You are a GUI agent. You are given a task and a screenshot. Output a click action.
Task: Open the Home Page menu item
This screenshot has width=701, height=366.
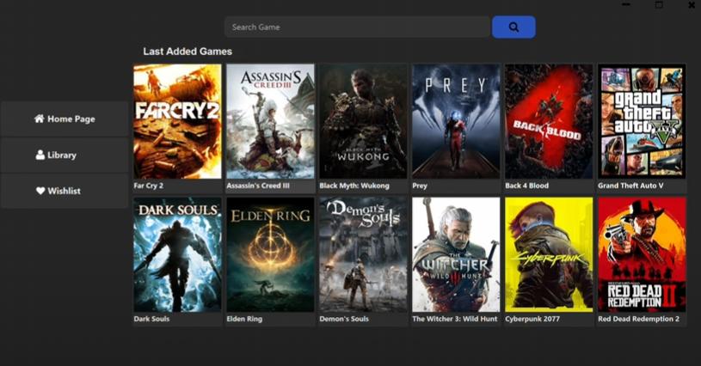[x=65, y=119]
